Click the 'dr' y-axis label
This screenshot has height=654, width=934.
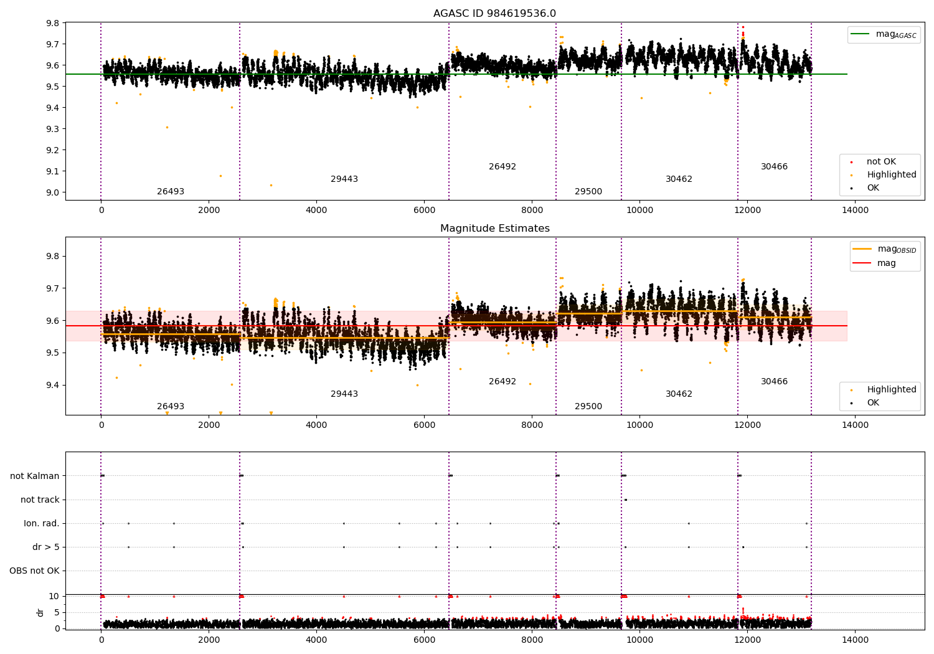click(40, 612)
